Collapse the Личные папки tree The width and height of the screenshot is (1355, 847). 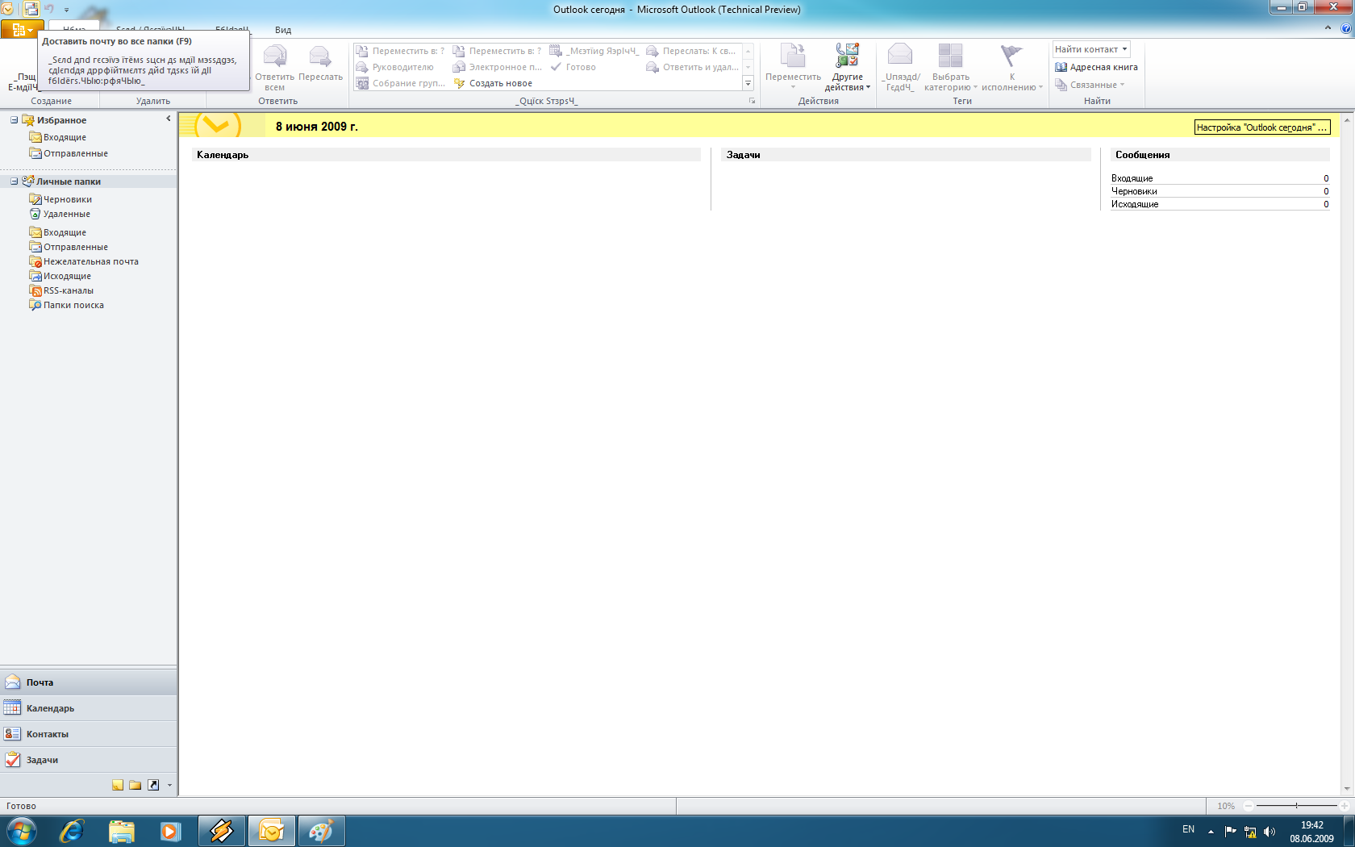(14, 181)
